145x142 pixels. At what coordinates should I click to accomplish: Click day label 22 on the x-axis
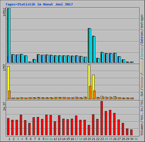click(98, 139)
